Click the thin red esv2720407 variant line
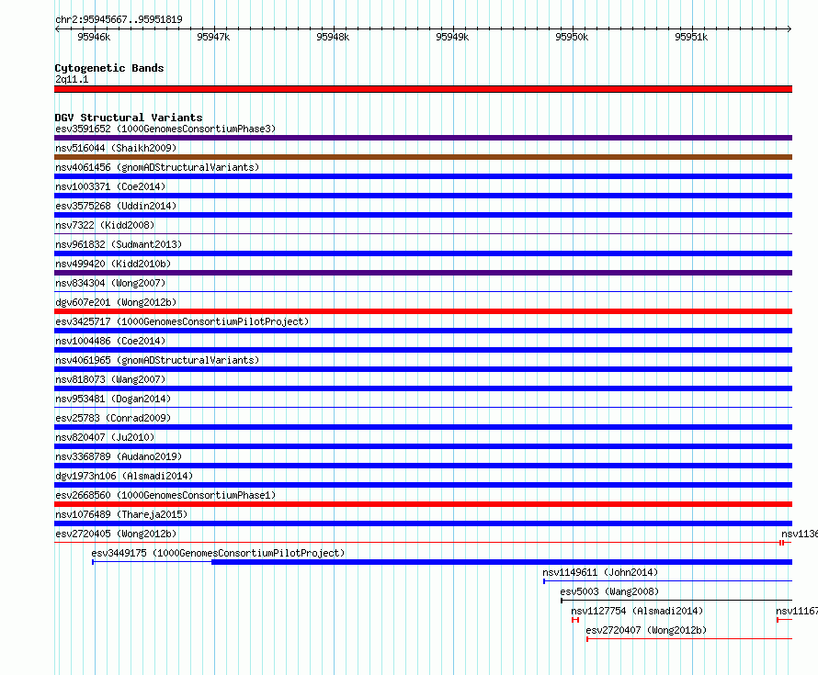Screen dimensions: 818x675 (689, 639)
